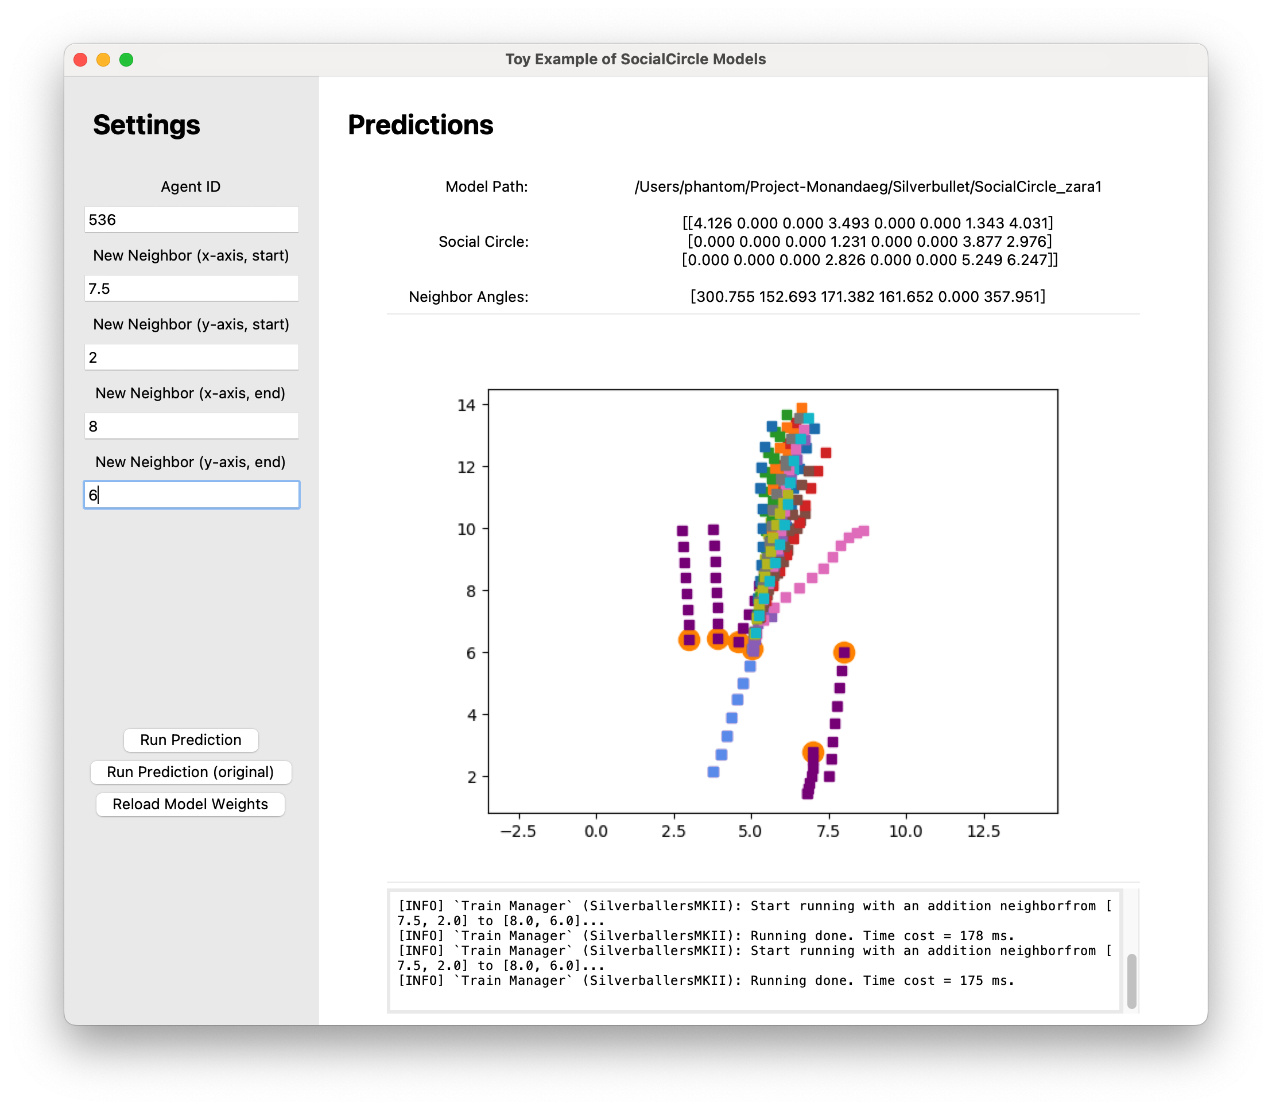Click New Neighbor x-axis start field
The width and height of the screenshot is (1272, 1110).
pyautogui.click(x=191, y=289)
